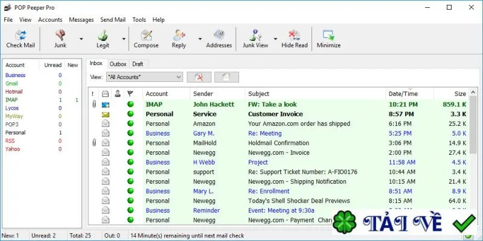Select the Yahoo account in sidebar
The image size is (483, 241).
(13, 149)
